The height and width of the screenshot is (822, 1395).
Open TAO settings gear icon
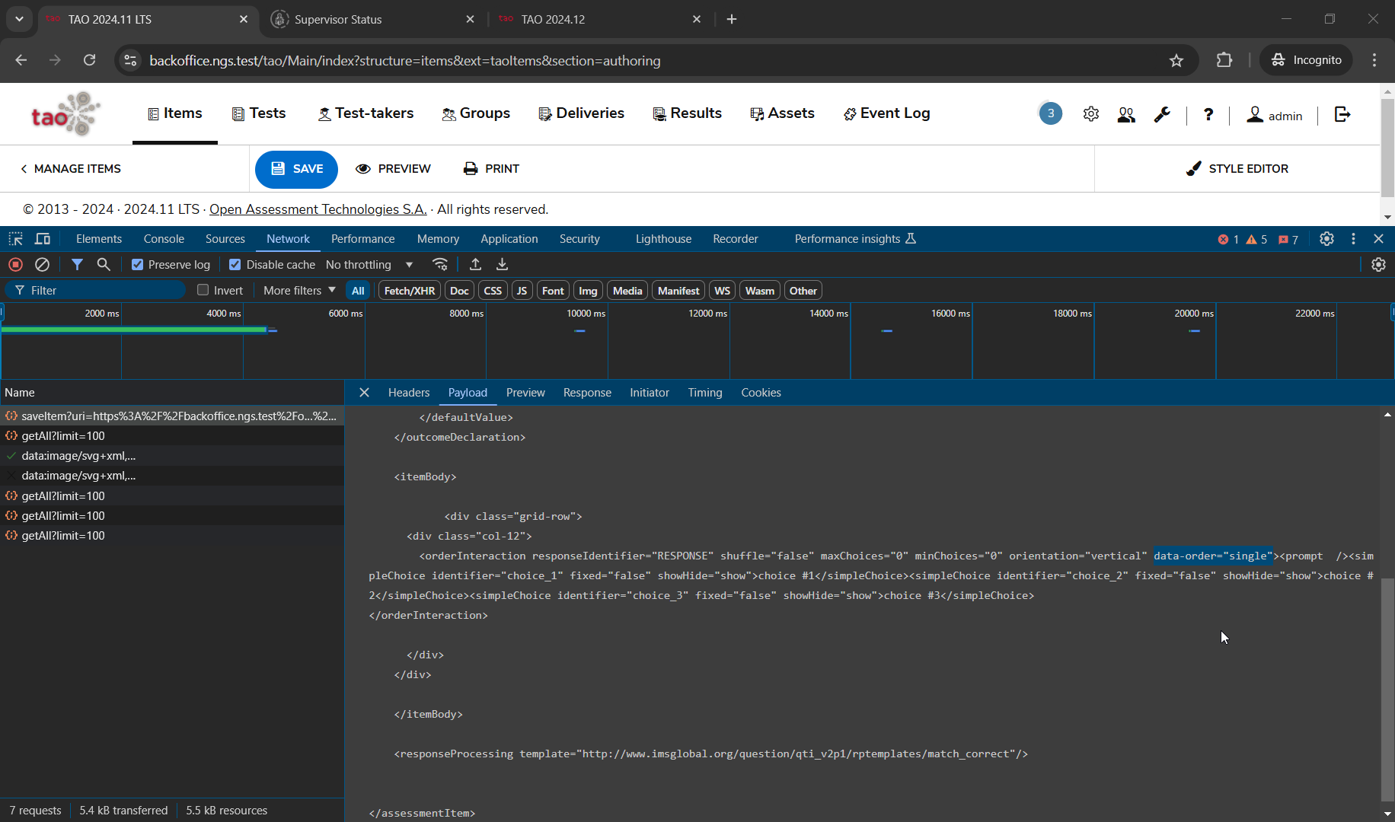pyautogui.click(x=1091, y=114)
